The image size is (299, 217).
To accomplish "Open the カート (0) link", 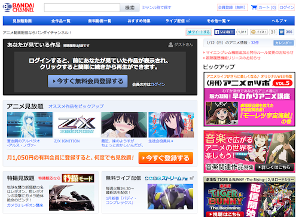I will tap(267, 8).
